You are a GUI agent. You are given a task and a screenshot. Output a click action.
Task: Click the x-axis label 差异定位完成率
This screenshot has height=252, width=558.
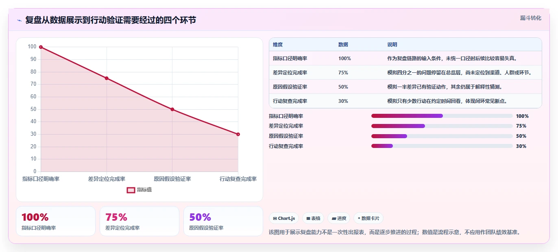click(107, 179)
